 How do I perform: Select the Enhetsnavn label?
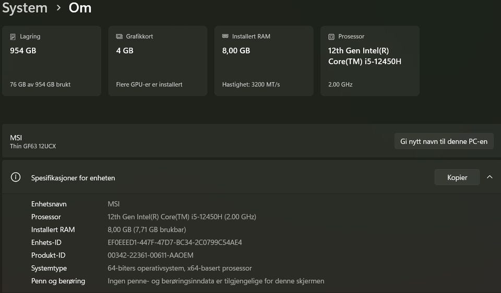(49, 204)
